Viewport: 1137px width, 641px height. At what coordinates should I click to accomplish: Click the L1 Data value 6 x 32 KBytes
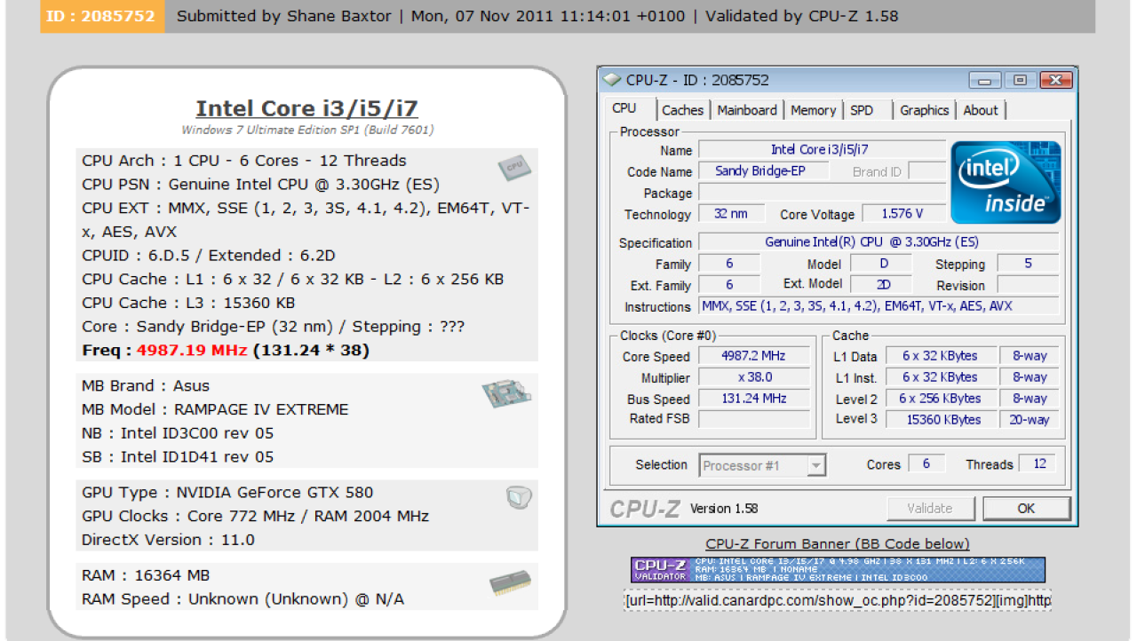click(x=940, y=356)
